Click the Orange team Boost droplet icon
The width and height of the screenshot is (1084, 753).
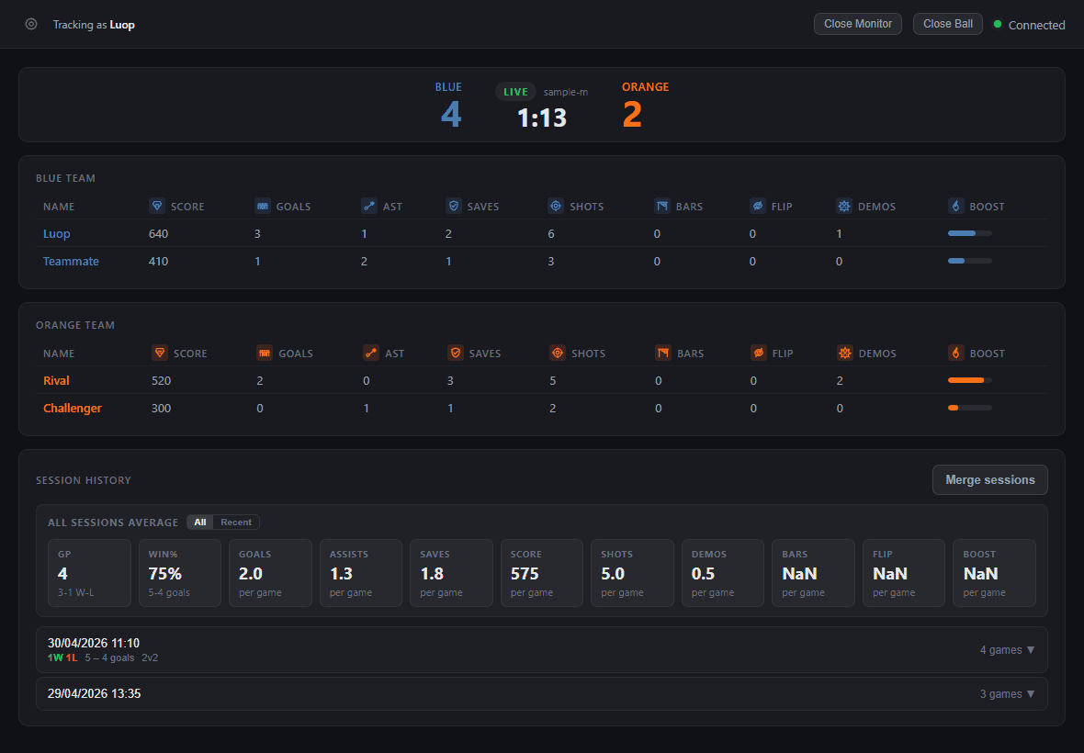click(x=956, y=353)
